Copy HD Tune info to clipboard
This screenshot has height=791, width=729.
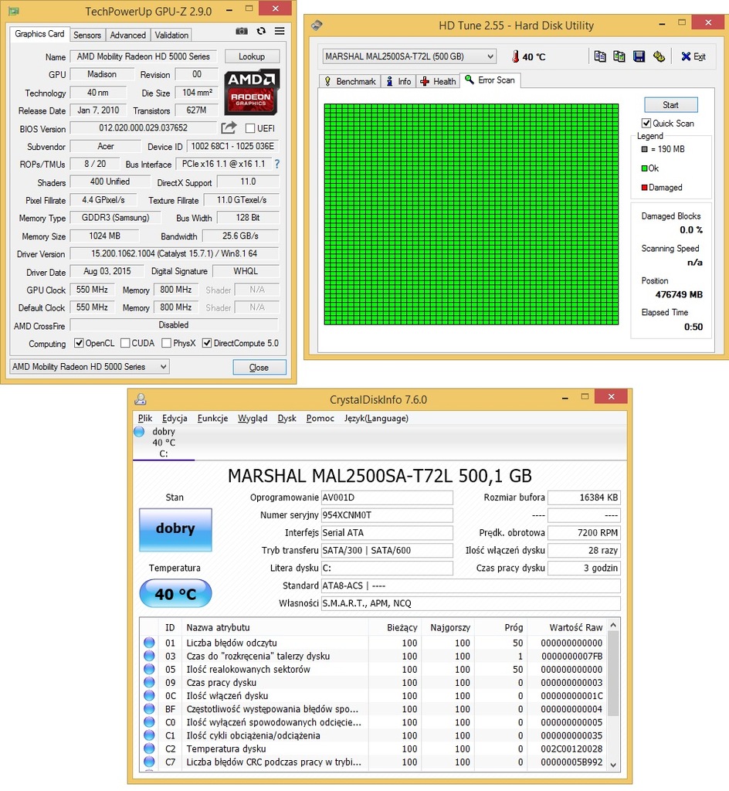[x=600, y=56]
